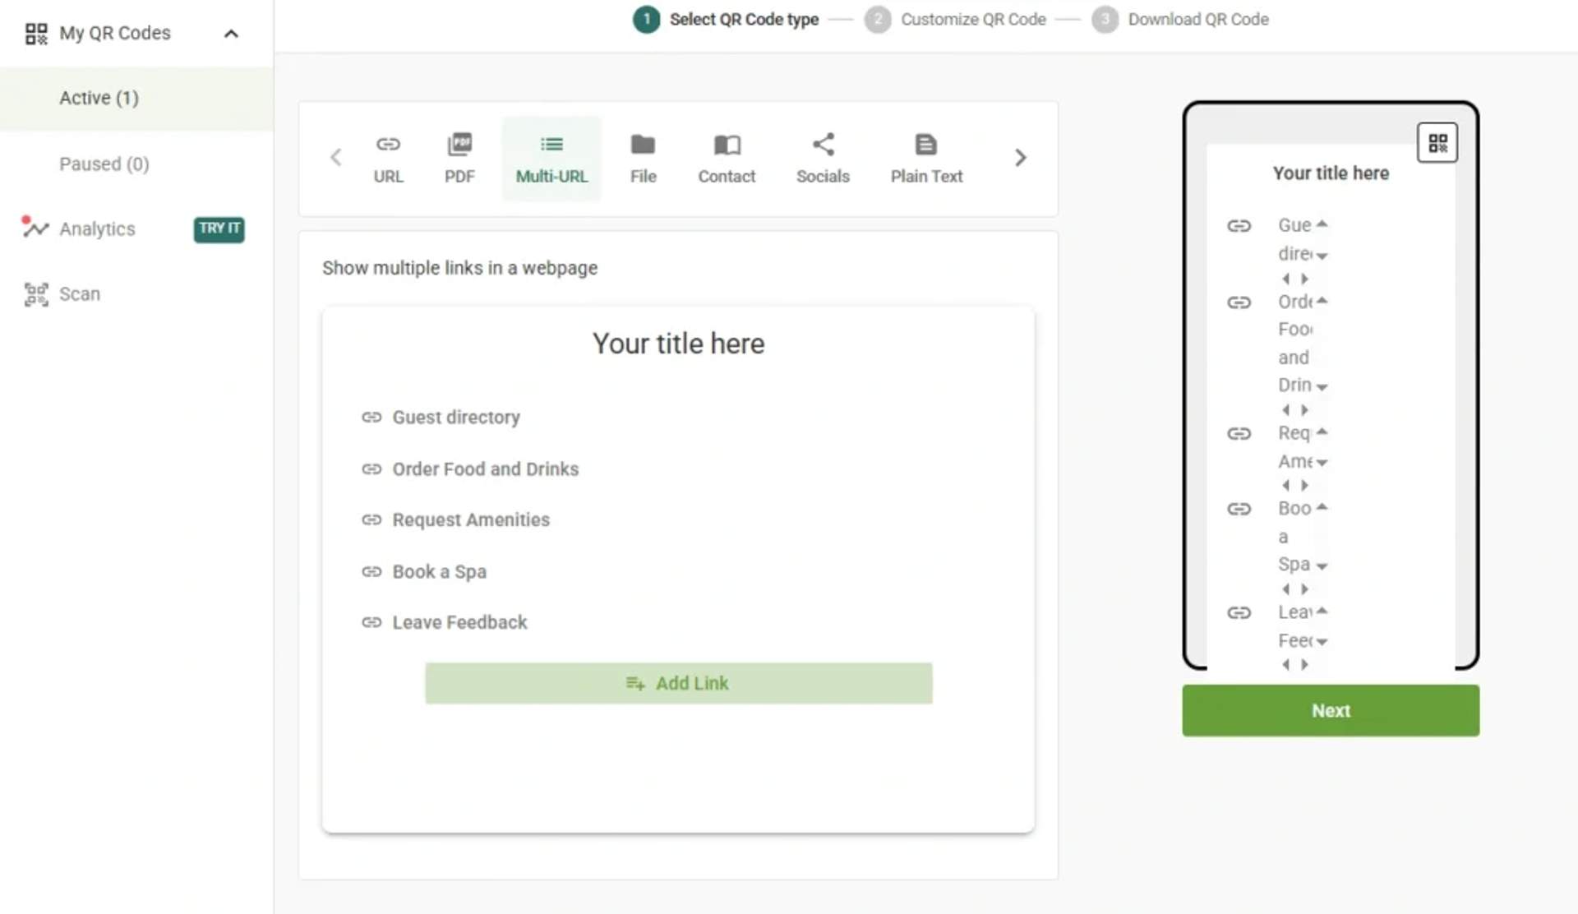This screenshot has height=914, width=1578.
Task: Show previous QR code types with left chevron
Action: [x=335, y=157]
